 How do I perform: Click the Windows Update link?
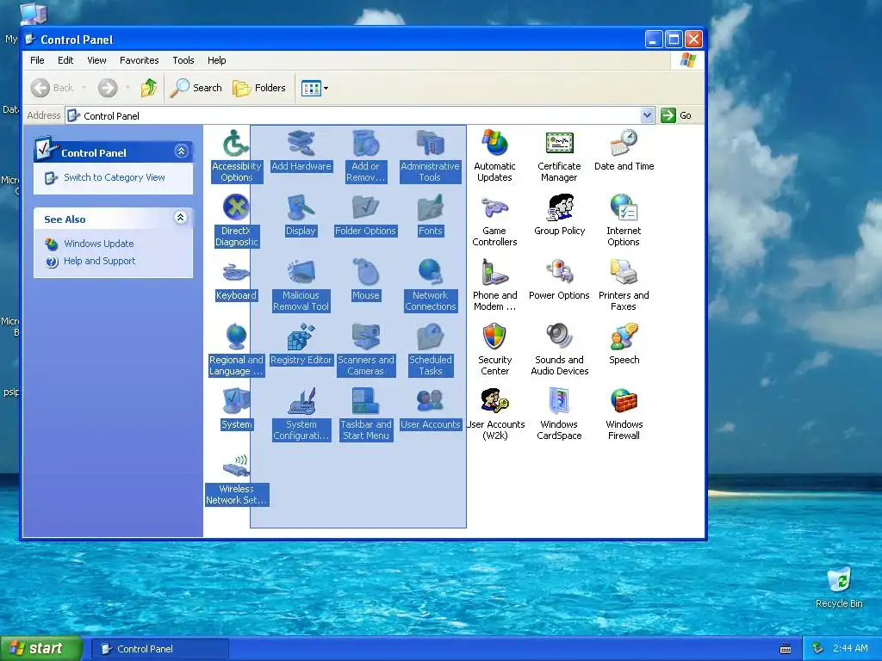point(98,244)
